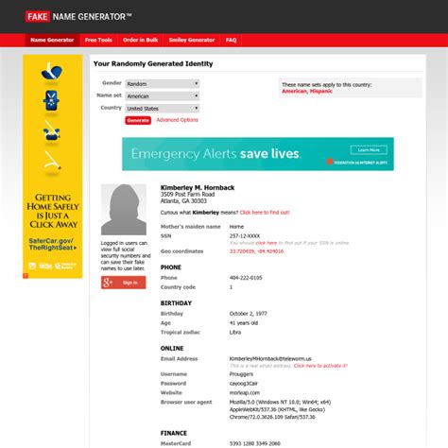The height and width of the screenshot is (448, 448).
Task: Open the Name Generator tab
Action: pos(52,40)
